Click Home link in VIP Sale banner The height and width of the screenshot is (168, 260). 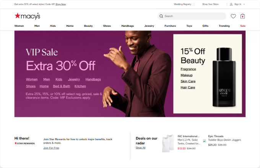[x=44, y=86]
